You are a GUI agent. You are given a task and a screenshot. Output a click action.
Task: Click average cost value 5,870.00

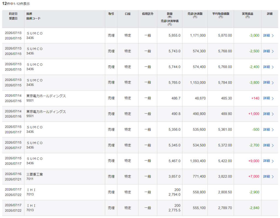pos(225,36)
